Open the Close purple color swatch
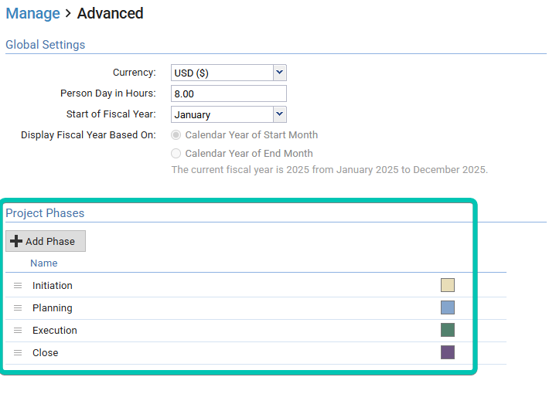Image resolution: width=556 pixels, height=394 pixels. pos(448,352)
